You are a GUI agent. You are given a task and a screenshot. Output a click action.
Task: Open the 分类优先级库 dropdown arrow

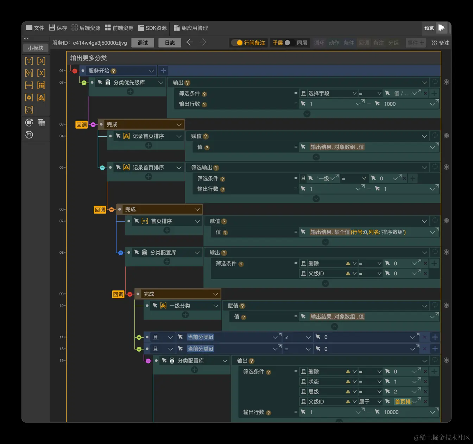tap(160, 83)
